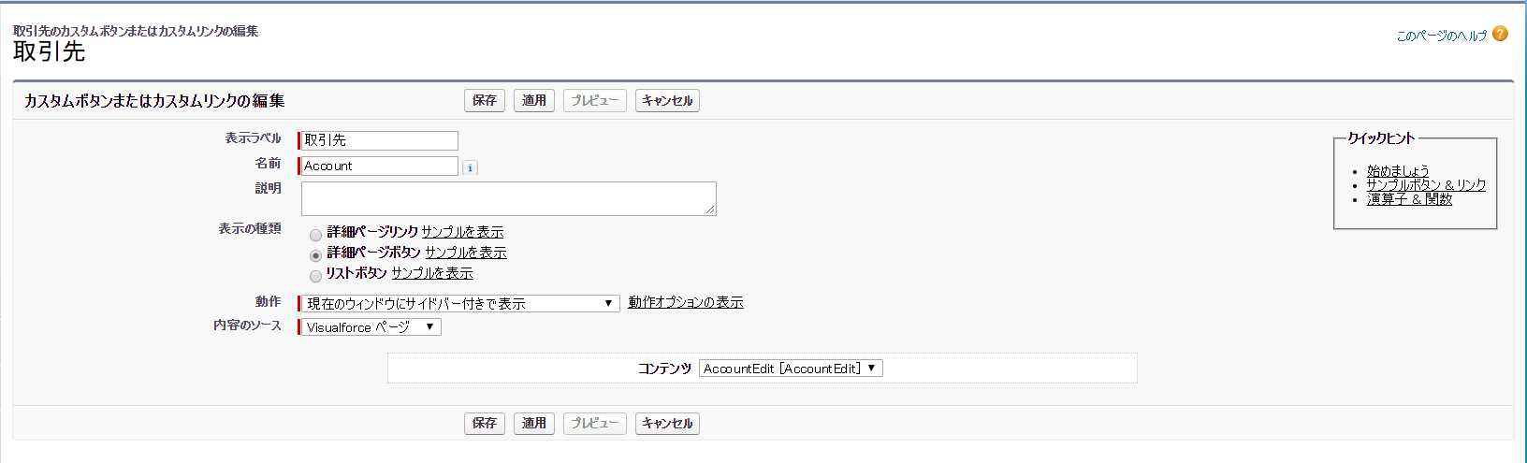The image size is (1527, 463).
Task: Open the 動作オプションの表示 link
Action: [686, 302]
